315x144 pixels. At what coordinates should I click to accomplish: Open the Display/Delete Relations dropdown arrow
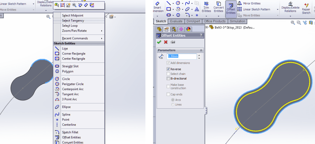[x=290, y=16]
